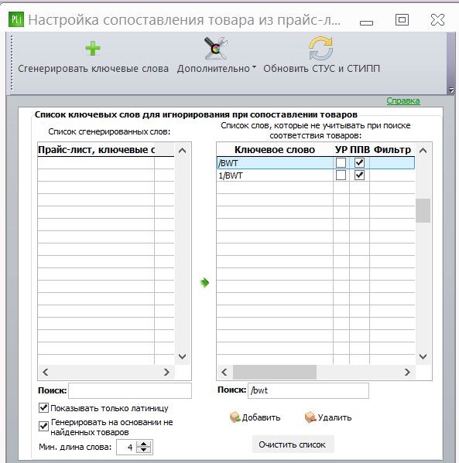Screen dimensions: 459x463
Task: Click the left list scroll left arrow
Action: click(45, 372)
